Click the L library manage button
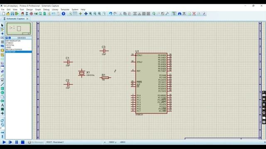266x149 pixels. [10, 38]
